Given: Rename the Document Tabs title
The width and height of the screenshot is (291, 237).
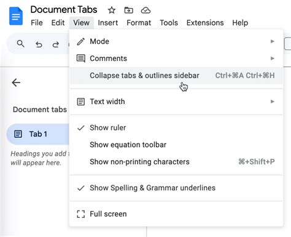Looking at the screenshot, I should point(64,10).
